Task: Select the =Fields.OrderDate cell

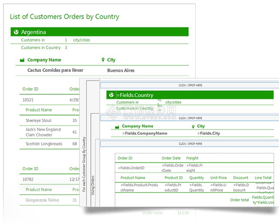Action: click(x=173, y=168)
